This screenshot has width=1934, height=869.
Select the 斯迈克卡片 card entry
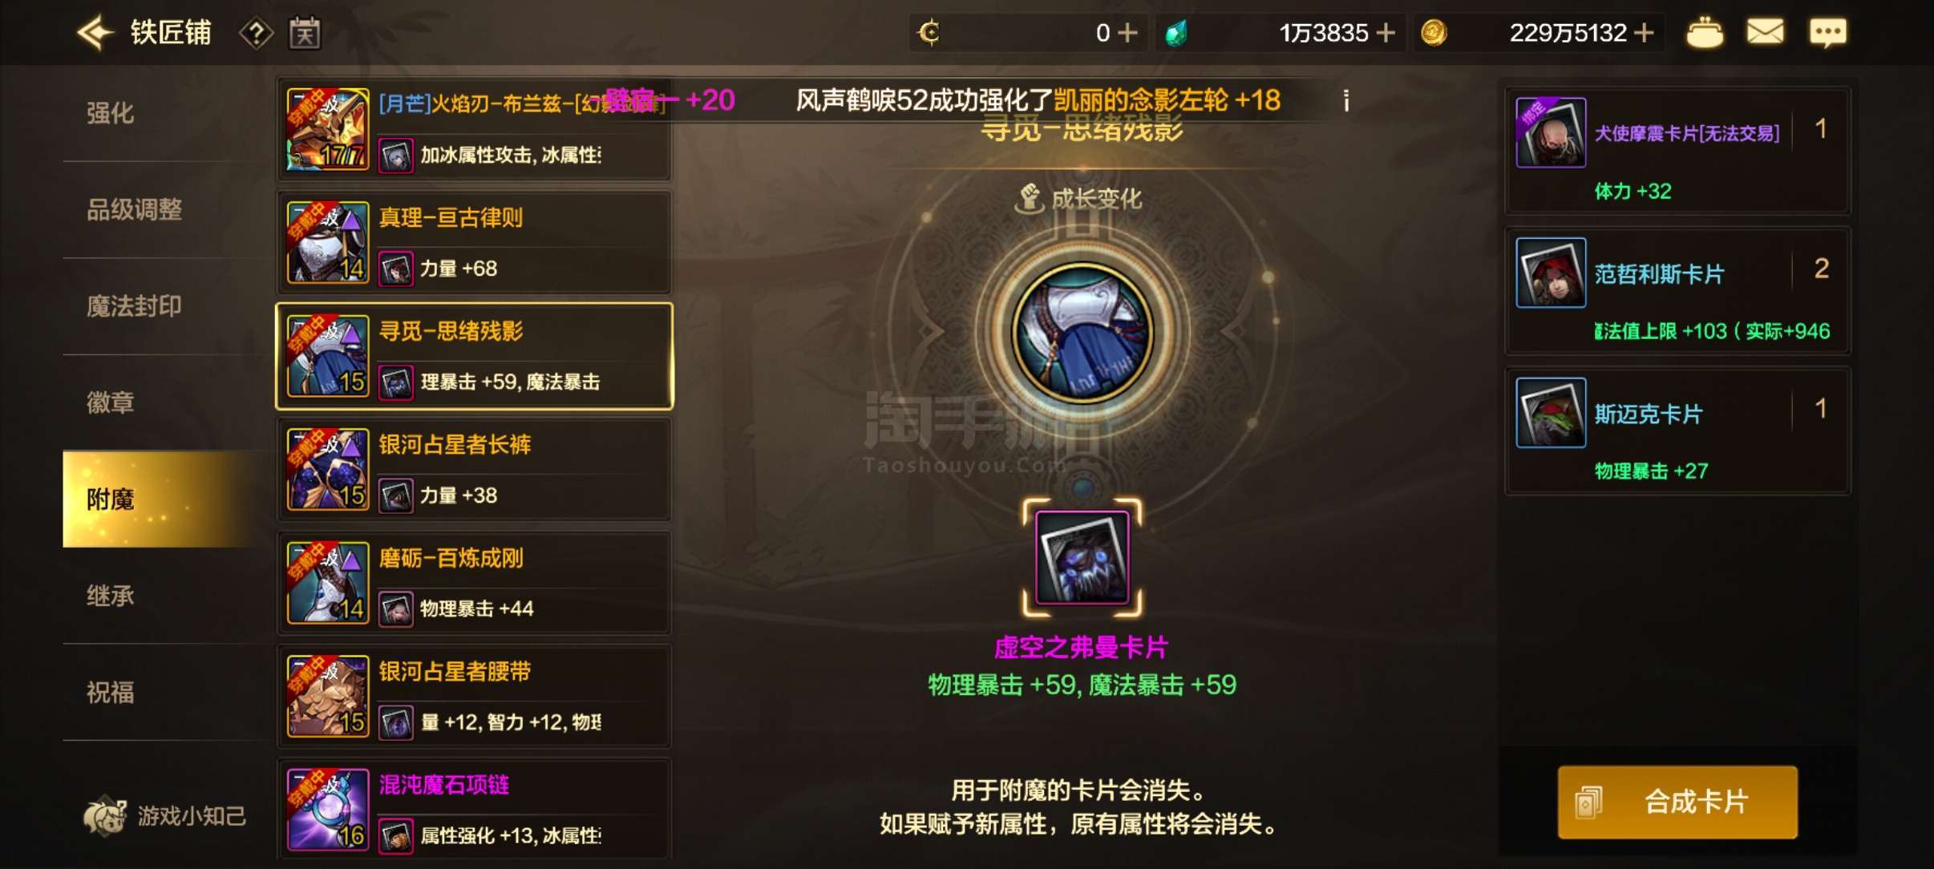pos(1678,431)
